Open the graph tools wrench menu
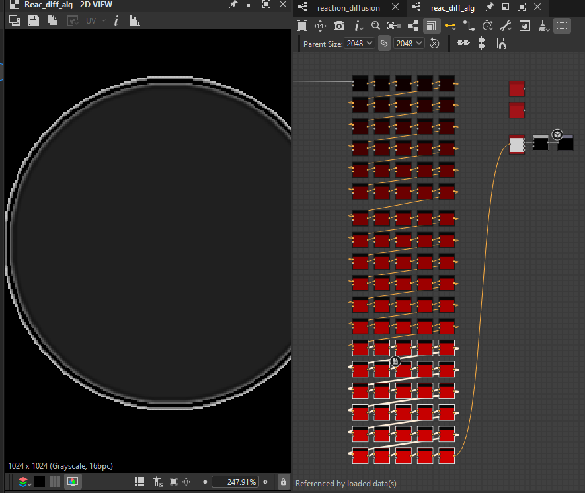Screen dimensions: 585x493 [x=506, y=26]
